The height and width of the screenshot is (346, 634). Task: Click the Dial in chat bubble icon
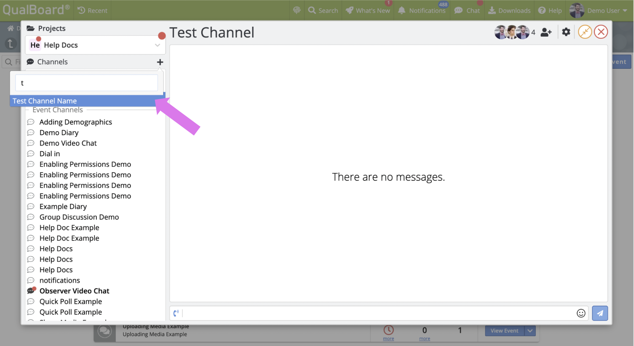31,154
